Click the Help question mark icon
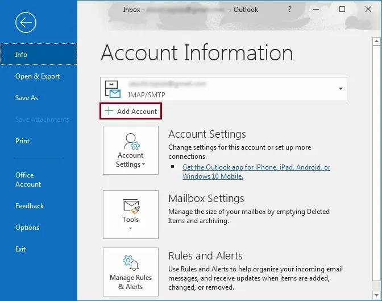382x301 pixels. [x=290, y=10]
